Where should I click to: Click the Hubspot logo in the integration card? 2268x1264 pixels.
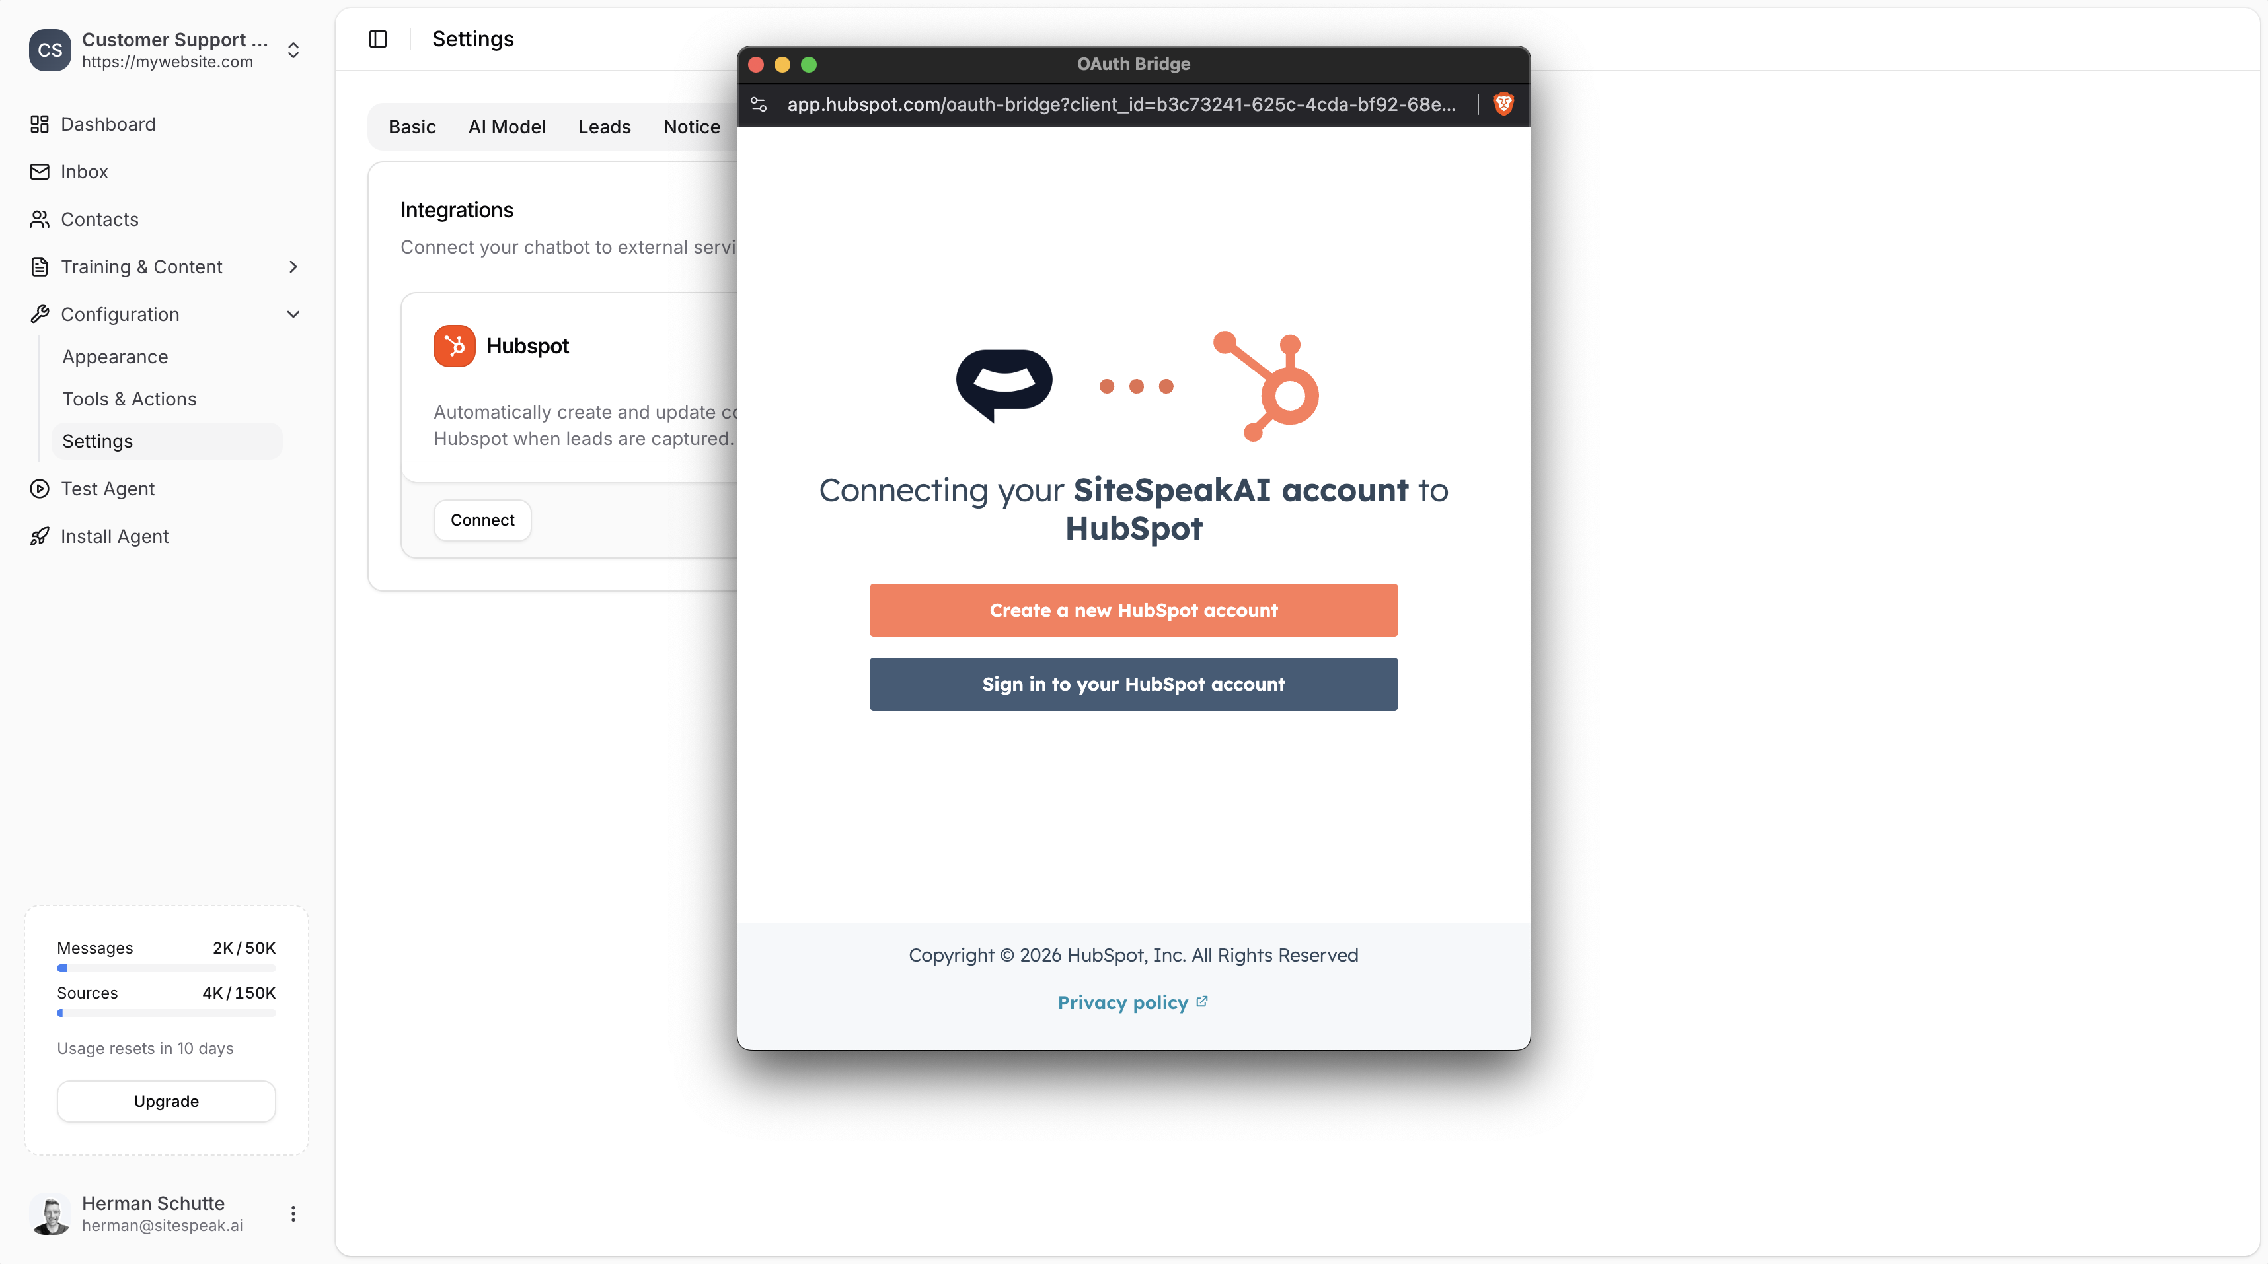pos(453,345)
